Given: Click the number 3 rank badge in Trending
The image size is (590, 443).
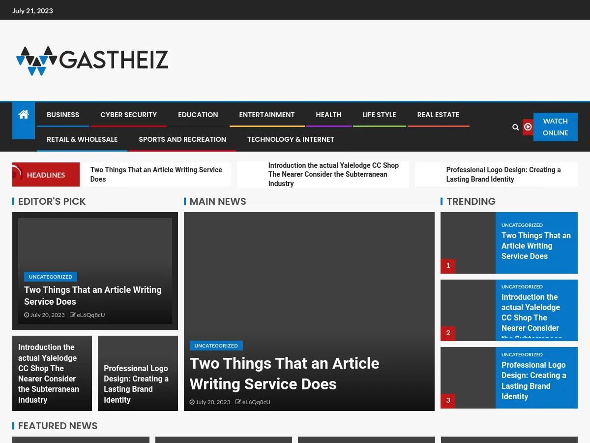Looking at the screenshot, I should point(448,400).
